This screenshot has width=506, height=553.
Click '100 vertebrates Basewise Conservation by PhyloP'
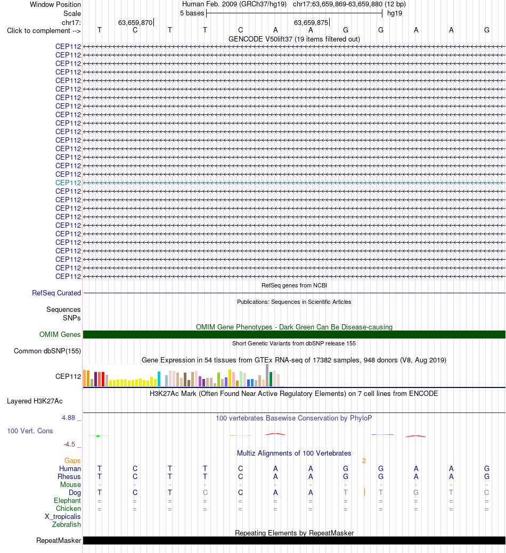coord(294,418)
